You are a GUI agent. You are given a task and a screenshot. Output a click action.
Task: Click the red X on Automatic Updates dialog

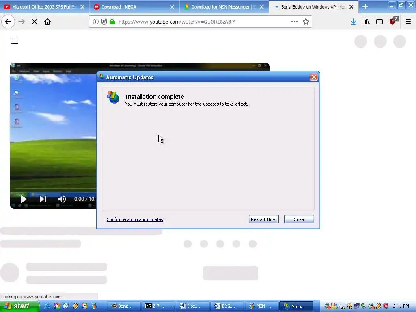(x=314, y=77)
